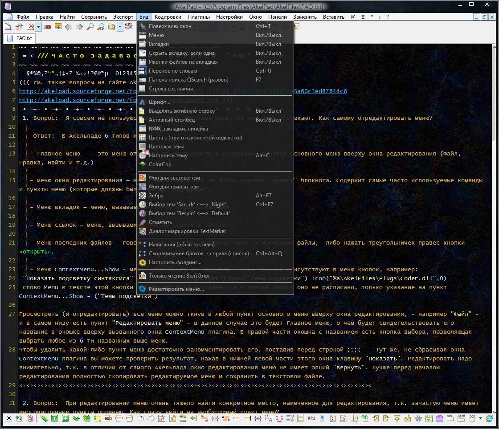Click the black X icon in the bottom toolbar
The image size is (499, 429).
(8, 418)
